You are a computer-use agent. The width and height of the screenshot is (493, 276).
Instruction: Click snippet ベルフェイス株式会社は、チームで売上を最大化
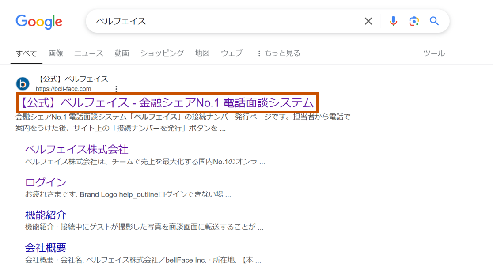coord(145,162)
